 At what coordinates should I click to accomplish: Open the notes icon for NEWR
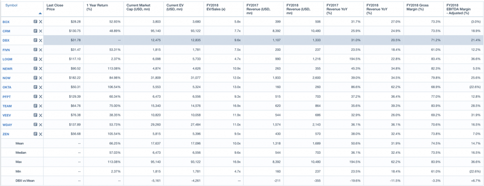(35, 69)
